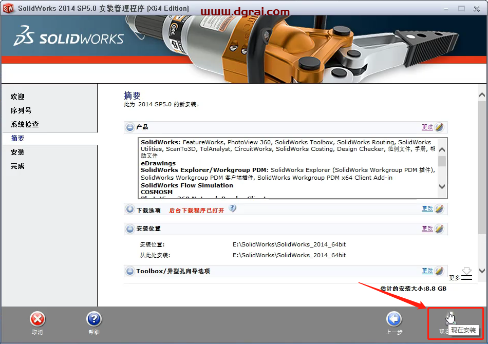Select 安装 step in sidebar
Image resolution: width=488 pixels, height=344 pixels.
point(17,152)
